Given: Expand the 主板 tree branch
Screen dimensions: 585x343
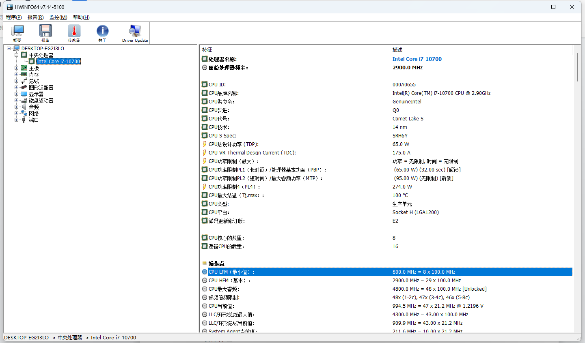Looking at the screenshot, I should [x=16, y=68].
